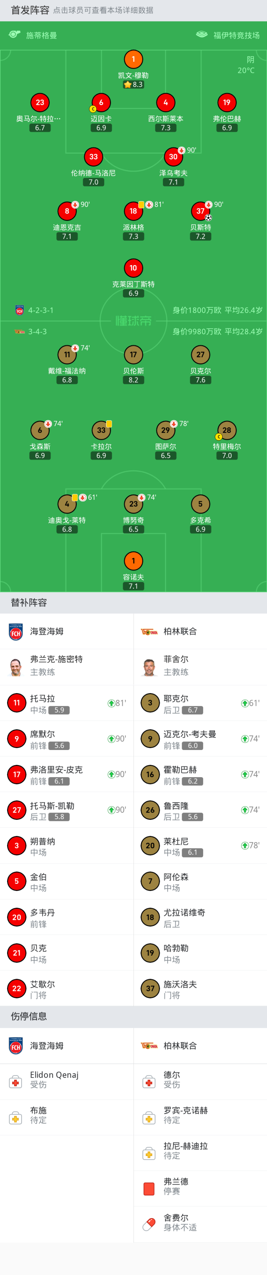267x1275 pixels.
Task: Tap the pill icon beside 舍费尔
Action: [x=149, y=1224]
